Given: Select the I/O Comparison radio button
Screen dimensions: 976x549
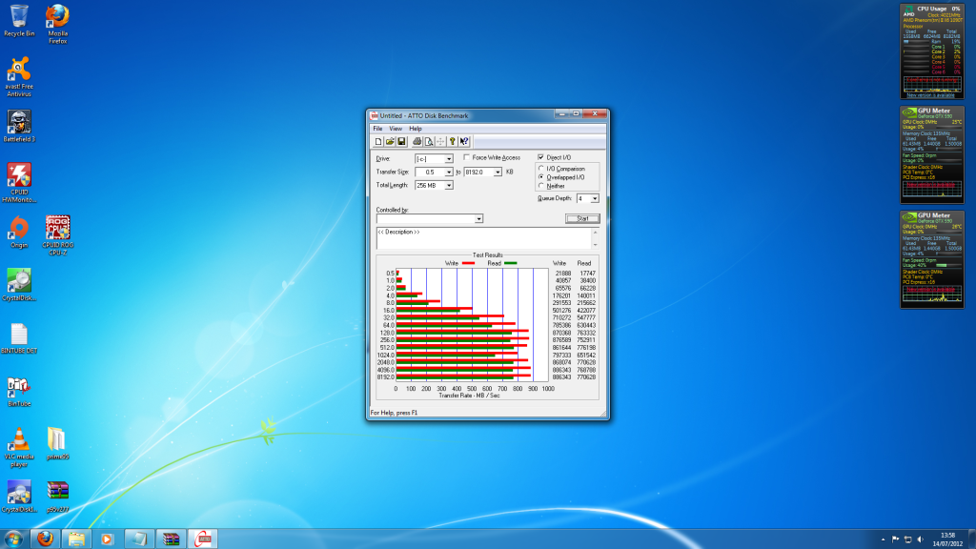Looking at the screenshot, I should 541,169.
